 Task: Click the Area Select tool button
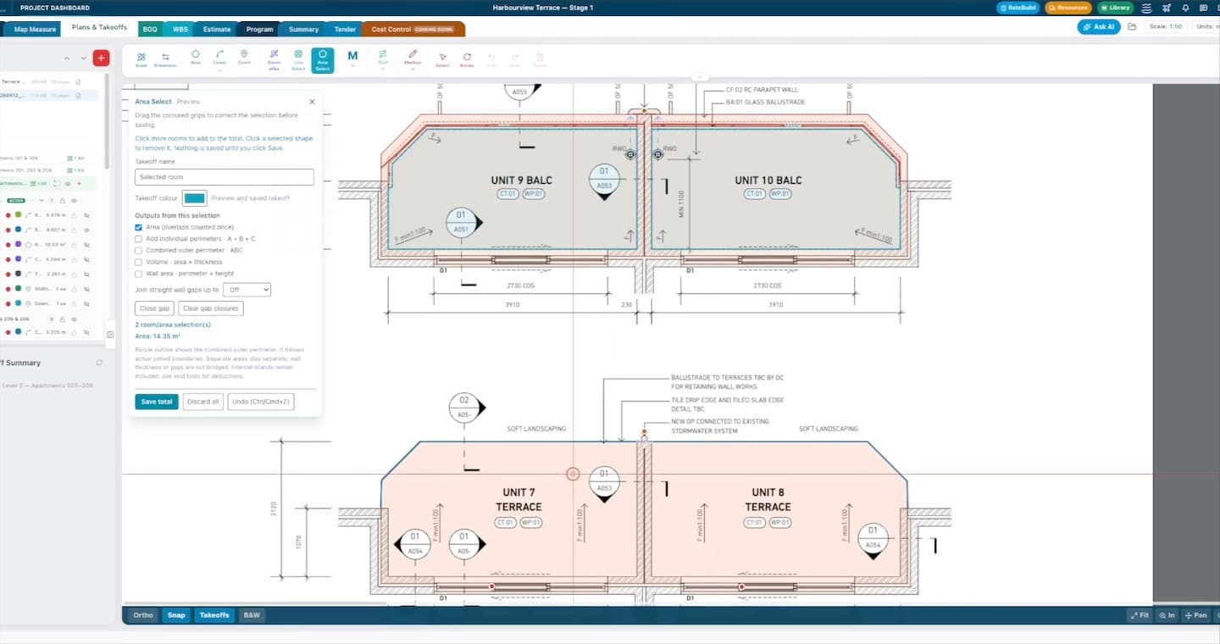point(323,60)
